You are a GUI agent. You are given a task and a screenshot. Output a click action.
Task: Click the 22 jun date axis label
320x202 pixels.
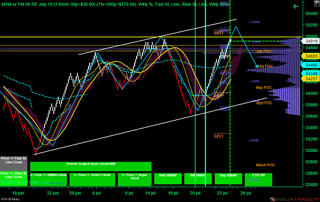click(x=53, y=193)
